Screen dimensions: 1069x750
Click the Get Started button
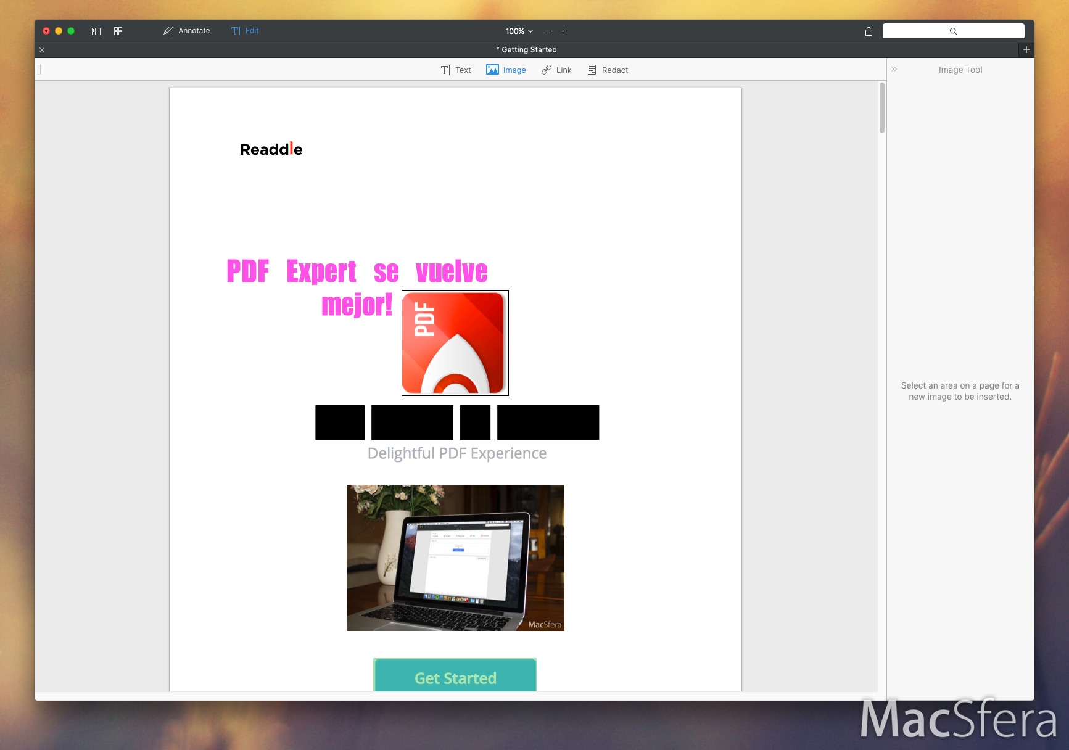[455, 676]
